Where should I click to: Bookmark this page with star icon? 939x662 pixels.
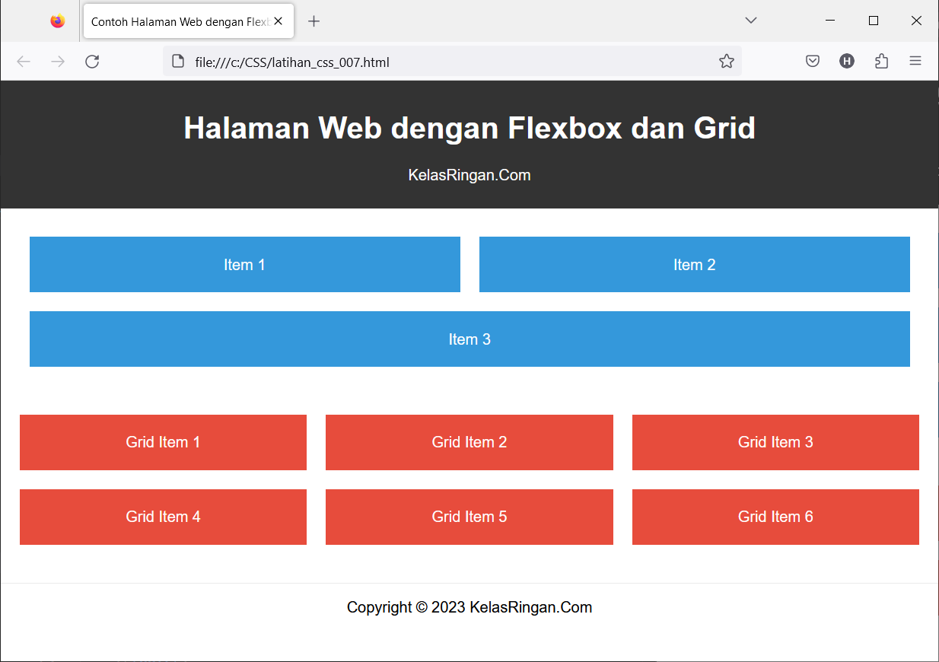(727, 62)
